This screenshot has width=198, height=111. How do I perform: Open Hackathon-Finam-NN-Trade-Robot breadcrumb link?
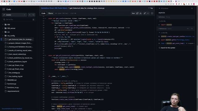[54, 8]
